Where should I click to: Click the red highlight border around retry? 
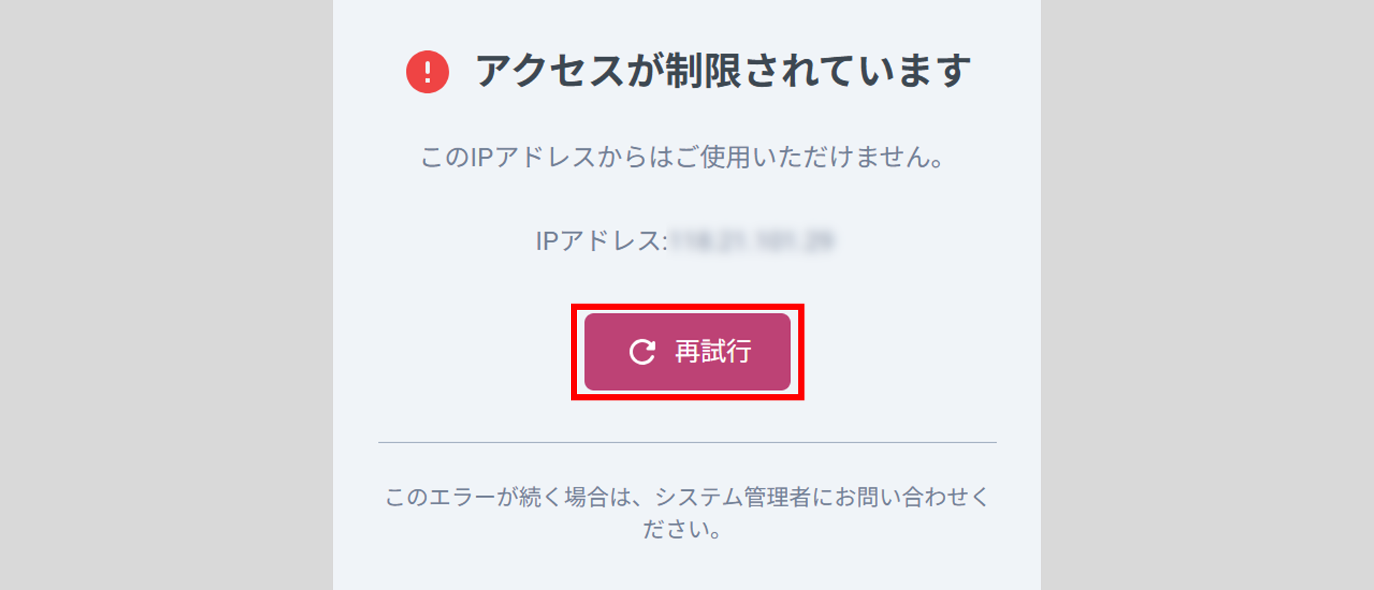687,306
